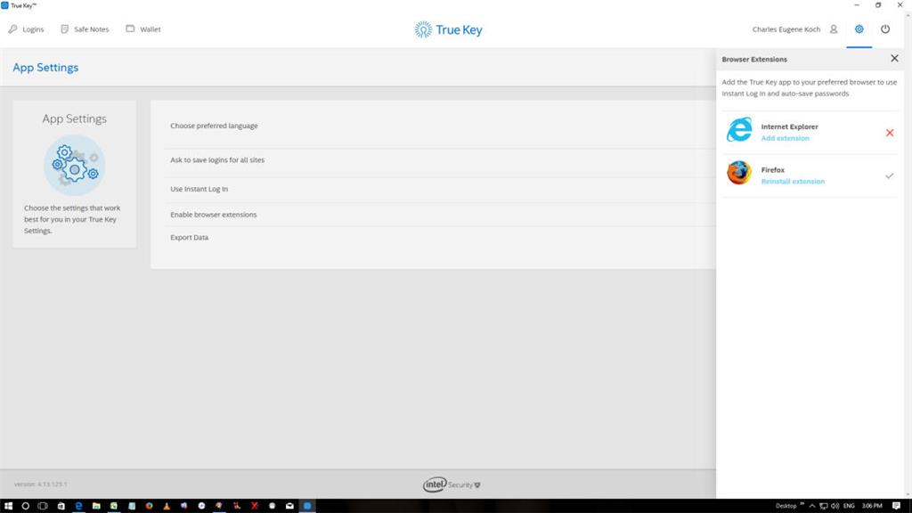The height and width of the screenshot is (513, 912).
Task: Click Add extension for Internet Explorer
Action: pos(786,138)
